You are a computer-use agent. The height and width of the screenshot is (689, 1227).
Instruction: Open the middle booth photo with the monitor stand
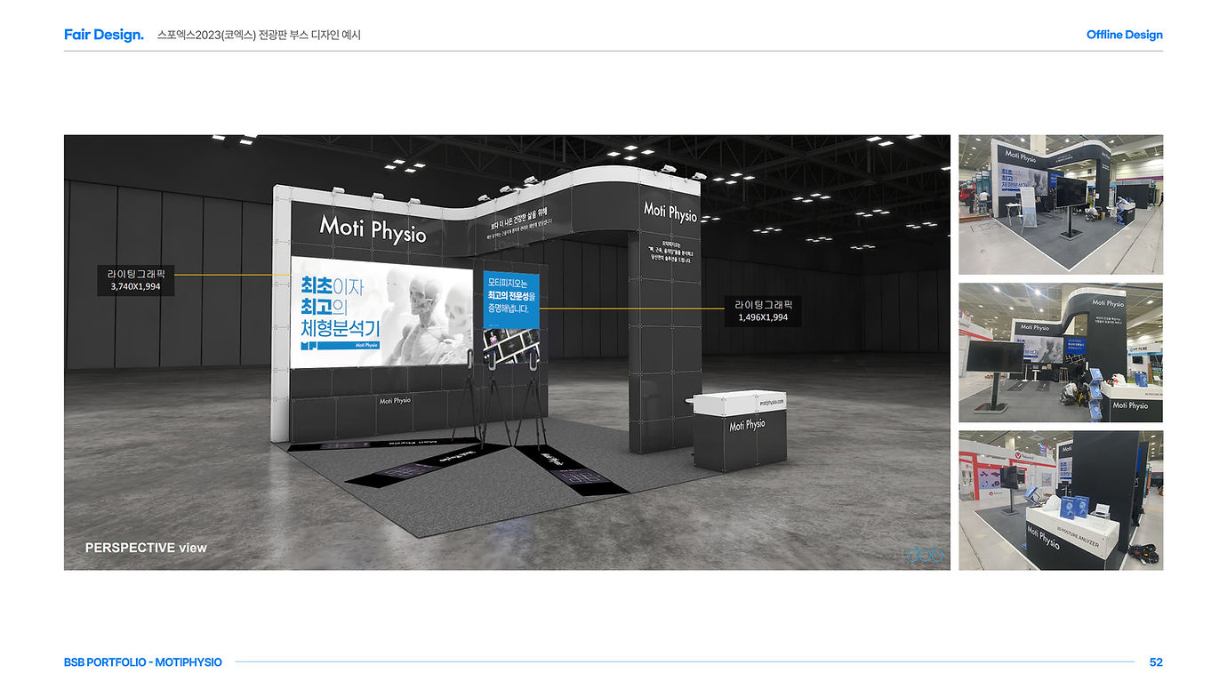coord(1061,352)
